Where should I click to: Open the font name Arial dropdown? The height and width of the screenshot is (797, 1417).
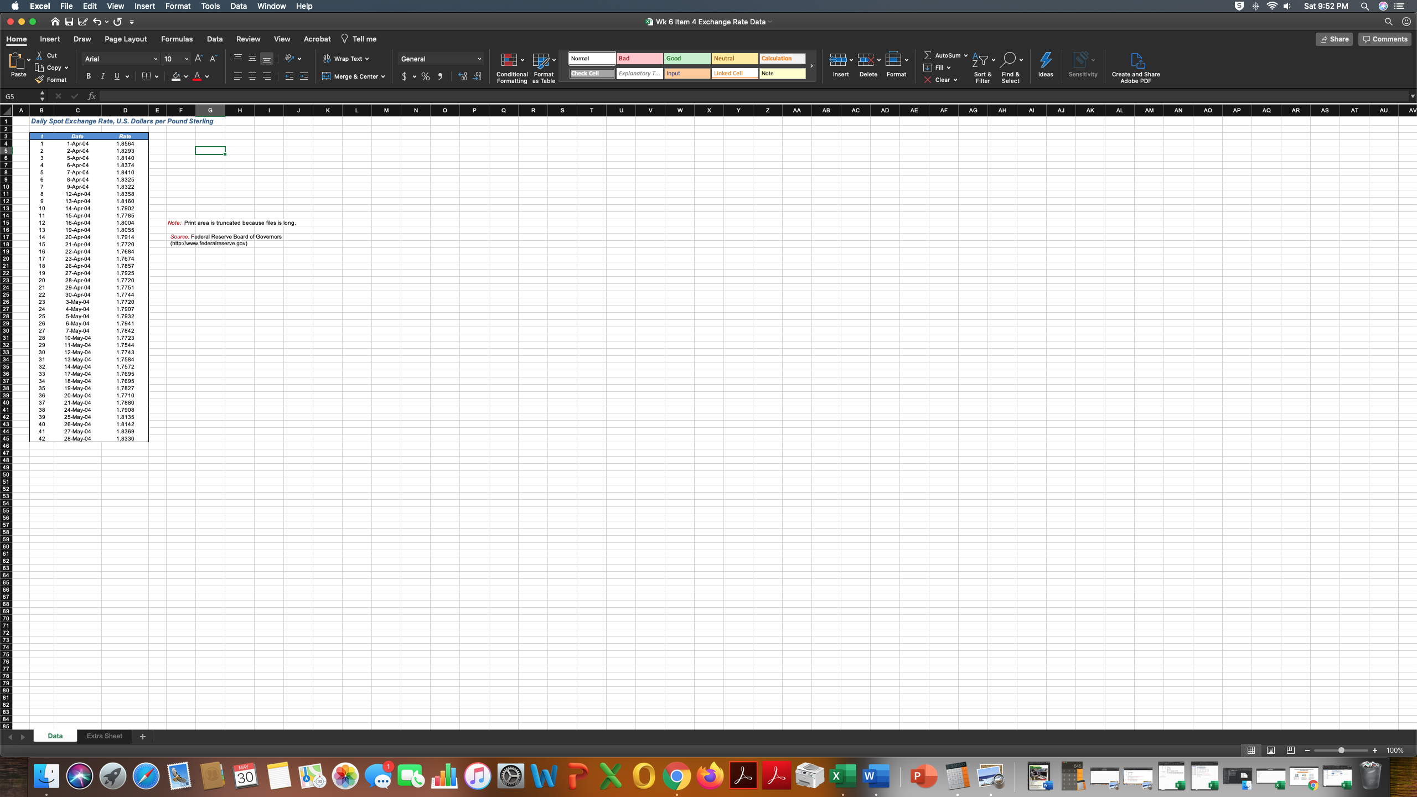(156, 59)
